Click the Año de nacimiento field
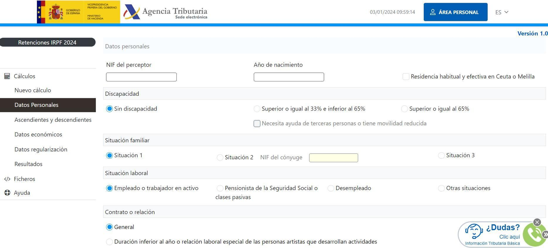The height and width of the screenshot is (248, 548). coord(289,77)
